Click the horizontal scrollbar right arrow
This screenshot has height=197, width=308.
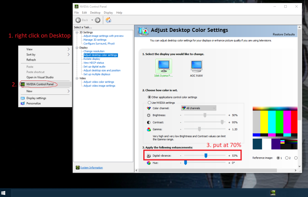click(x=296, y=170)
